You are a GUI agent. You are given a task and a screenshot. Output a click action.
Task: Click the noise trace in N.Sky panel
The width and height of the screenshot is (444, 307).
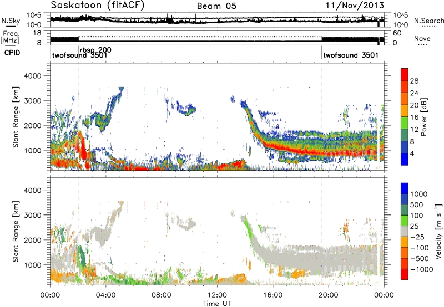tap(217, 20)
